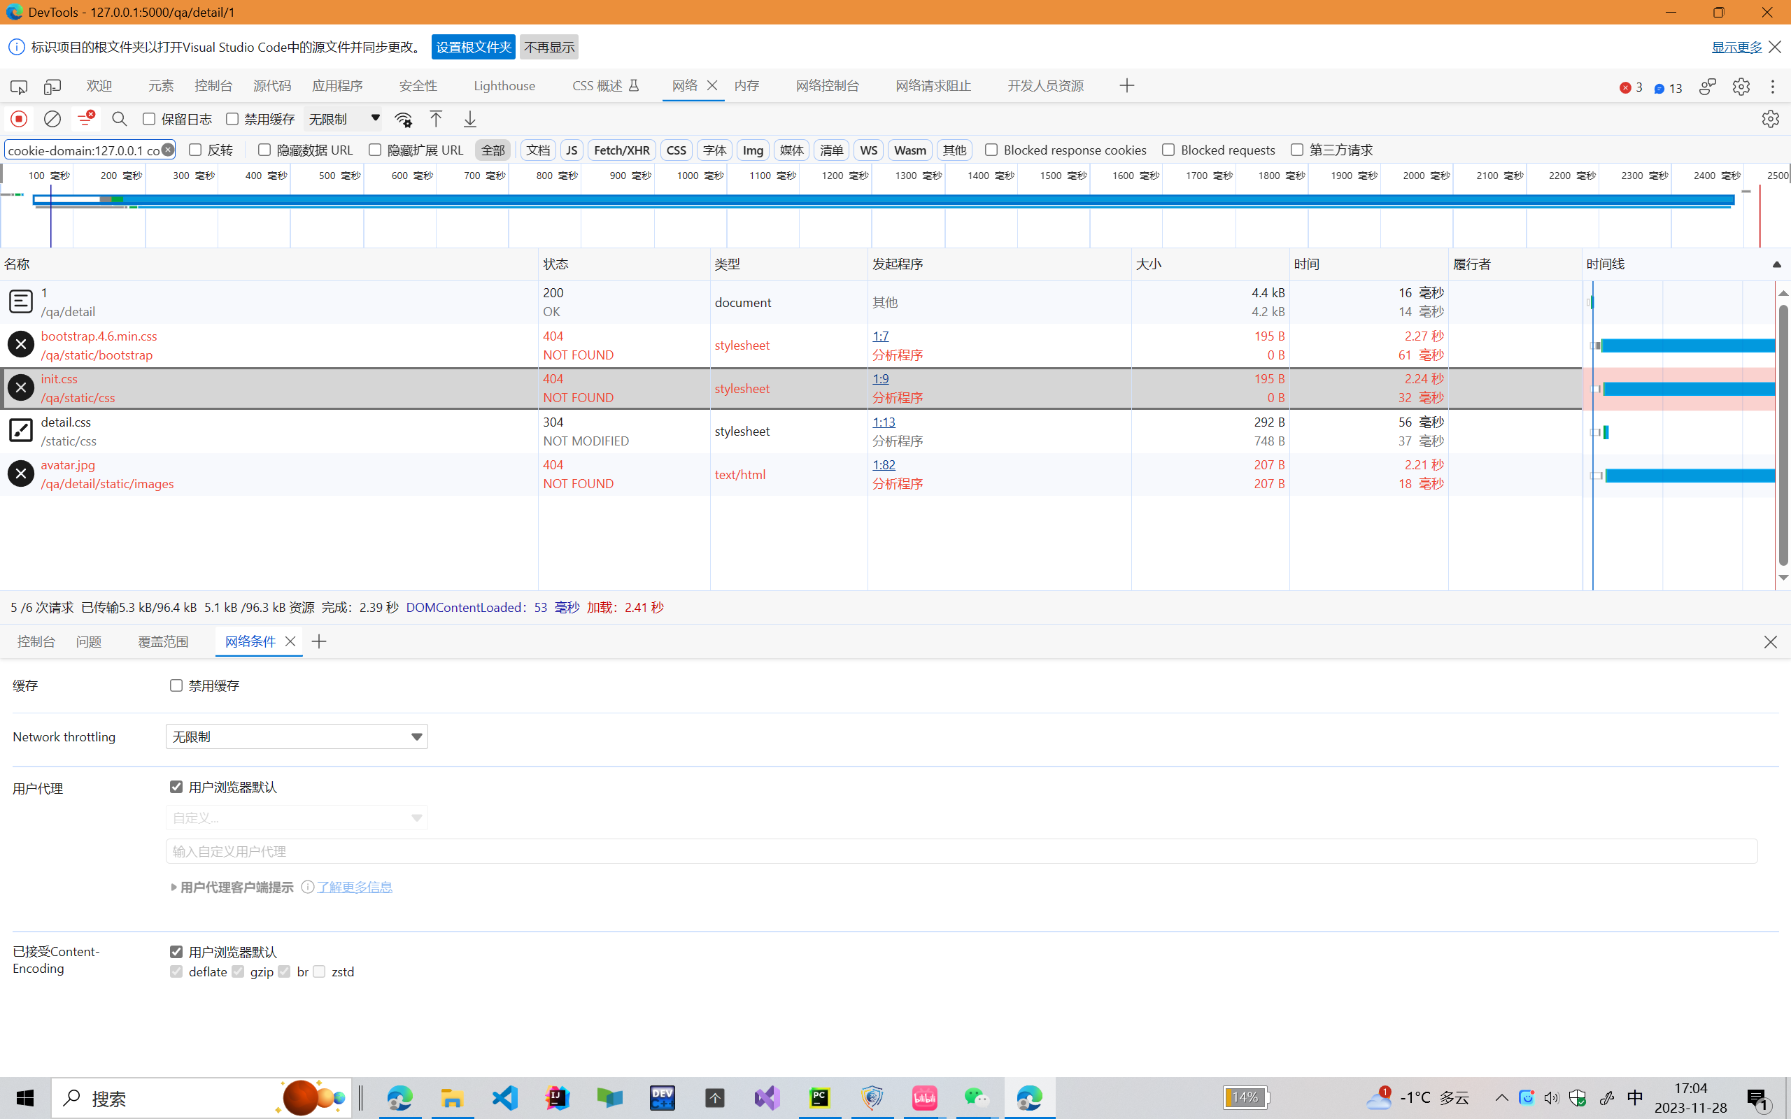The width and height of the screenshot is (1791, 1119).
Task: Click the export HAR download arrow
Action: [x=470, y=119]
